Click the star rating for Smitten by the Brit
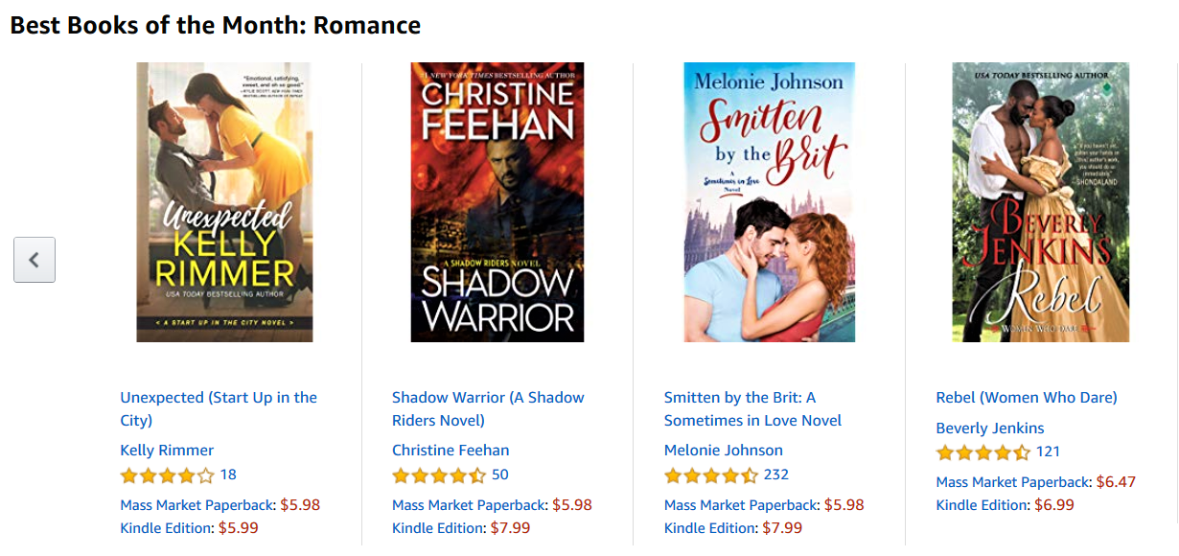Image resolution: width=1179 pixels, height=556 pixels. pos(711,475)
